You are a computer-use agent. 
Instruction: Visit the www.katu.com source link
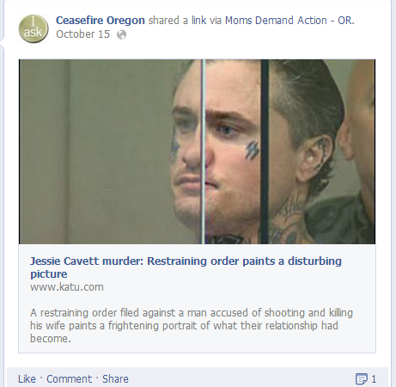click(x=67, y=287)
